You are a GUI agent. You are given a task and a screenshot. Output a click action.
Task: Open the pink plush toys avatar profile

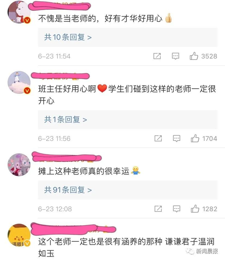tap(19, 165)
